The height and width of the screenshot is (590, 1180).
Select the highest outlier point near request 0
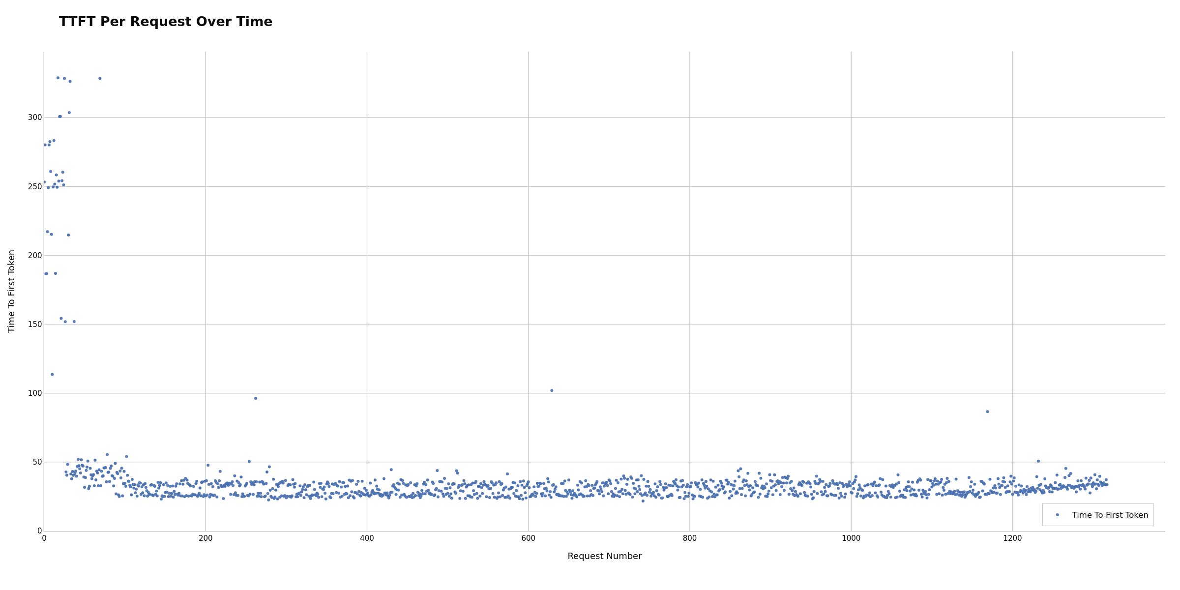pos(58,77)
